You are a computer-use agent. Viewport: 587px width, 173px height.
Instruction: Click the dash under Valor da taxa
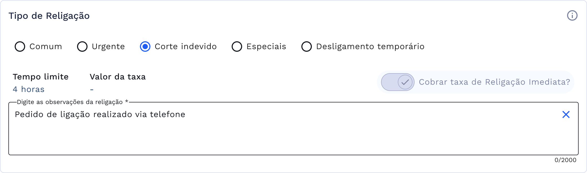[x=91, y=89]
